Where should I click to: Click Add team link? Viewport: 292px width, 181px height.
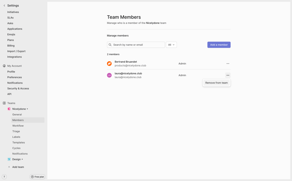click(18, 167)
